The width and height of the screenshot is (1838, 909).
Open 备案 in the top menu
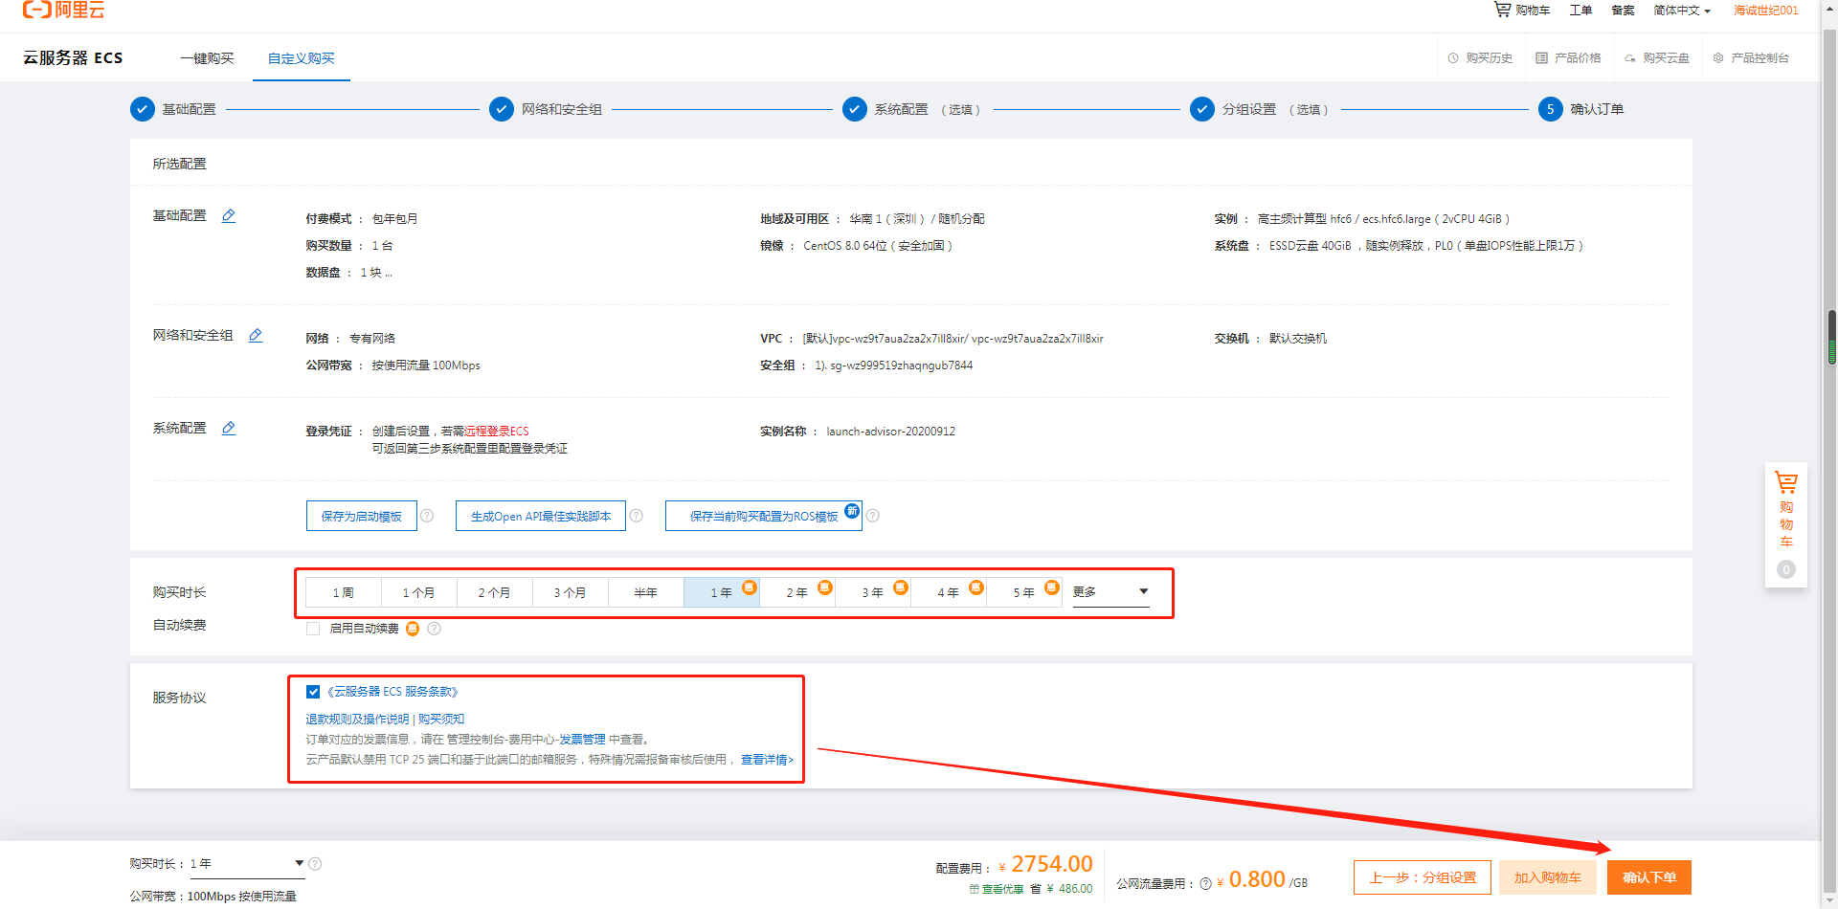1623,11
